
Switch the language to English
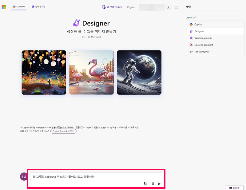(x=131, y=7)
